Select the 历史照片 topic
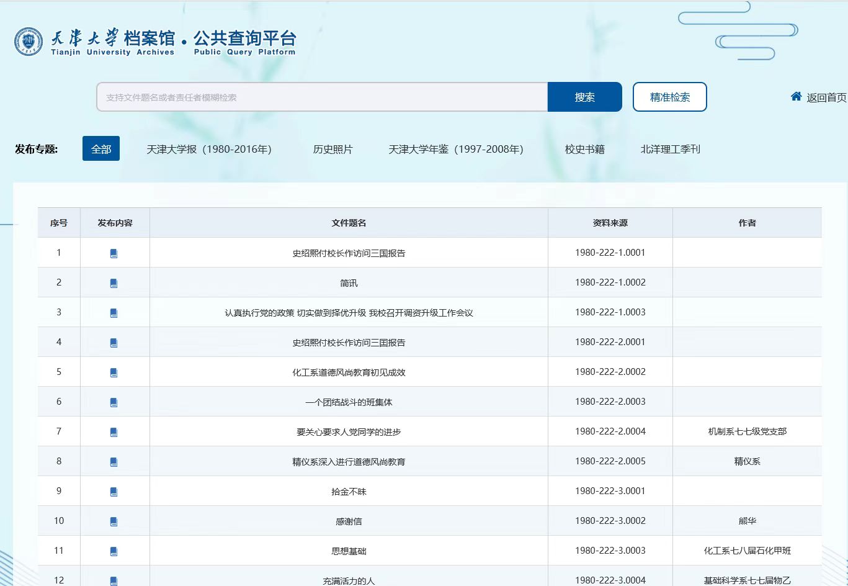 (x=333, y=149)
